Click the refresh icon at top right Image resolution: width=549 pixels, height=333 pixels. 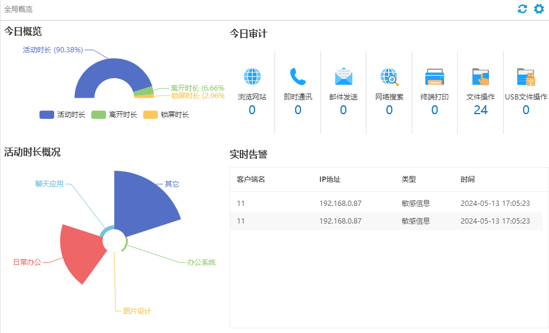pos(522,9)
